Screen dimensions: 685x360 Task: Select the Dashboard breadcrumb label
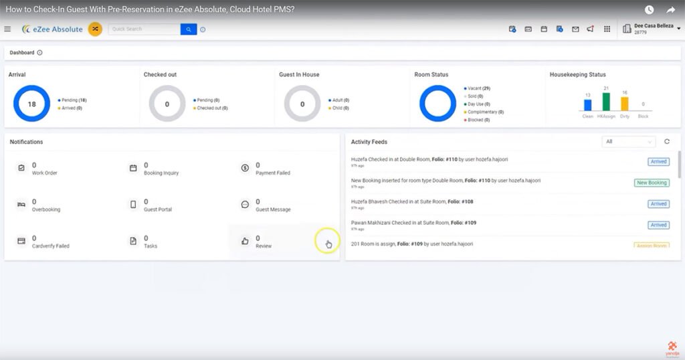22,52
